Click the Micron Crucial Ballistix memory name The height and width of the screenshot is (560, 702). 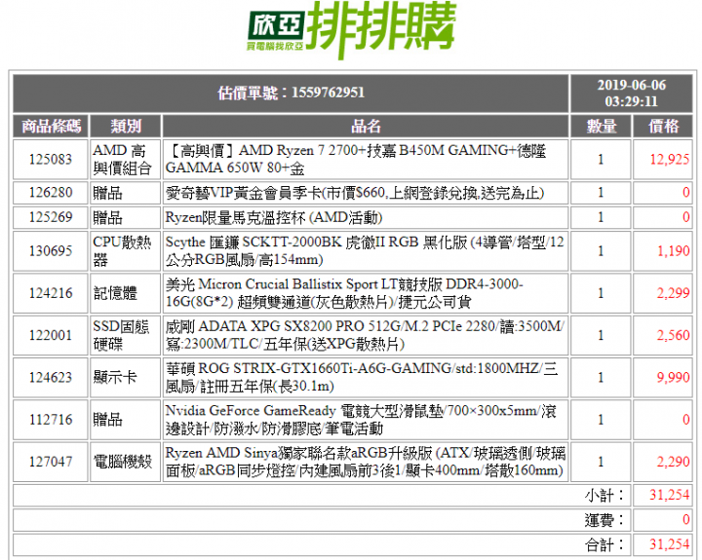click(x=344, y=293)
